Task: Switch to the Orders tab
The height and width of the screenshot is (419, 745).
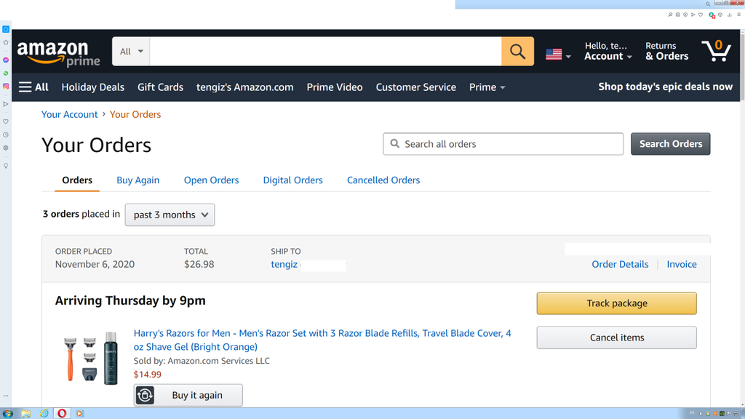Action: (77, 180)
